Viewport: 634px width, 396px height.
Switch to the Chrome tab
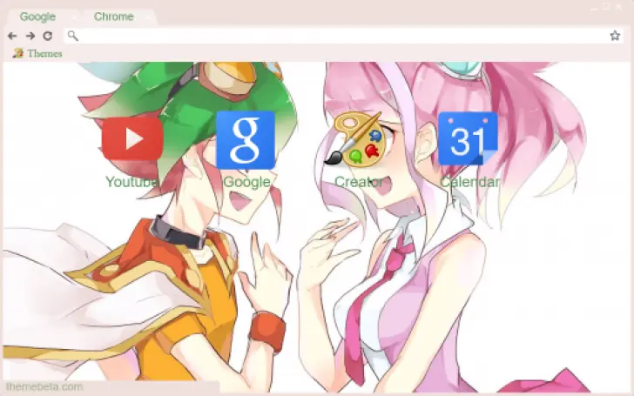(111, 17)
